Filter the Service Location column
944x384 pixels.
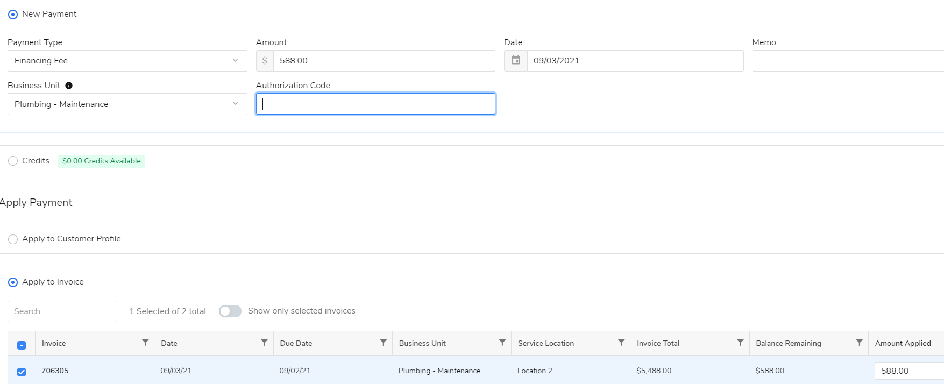coord(621,343)
